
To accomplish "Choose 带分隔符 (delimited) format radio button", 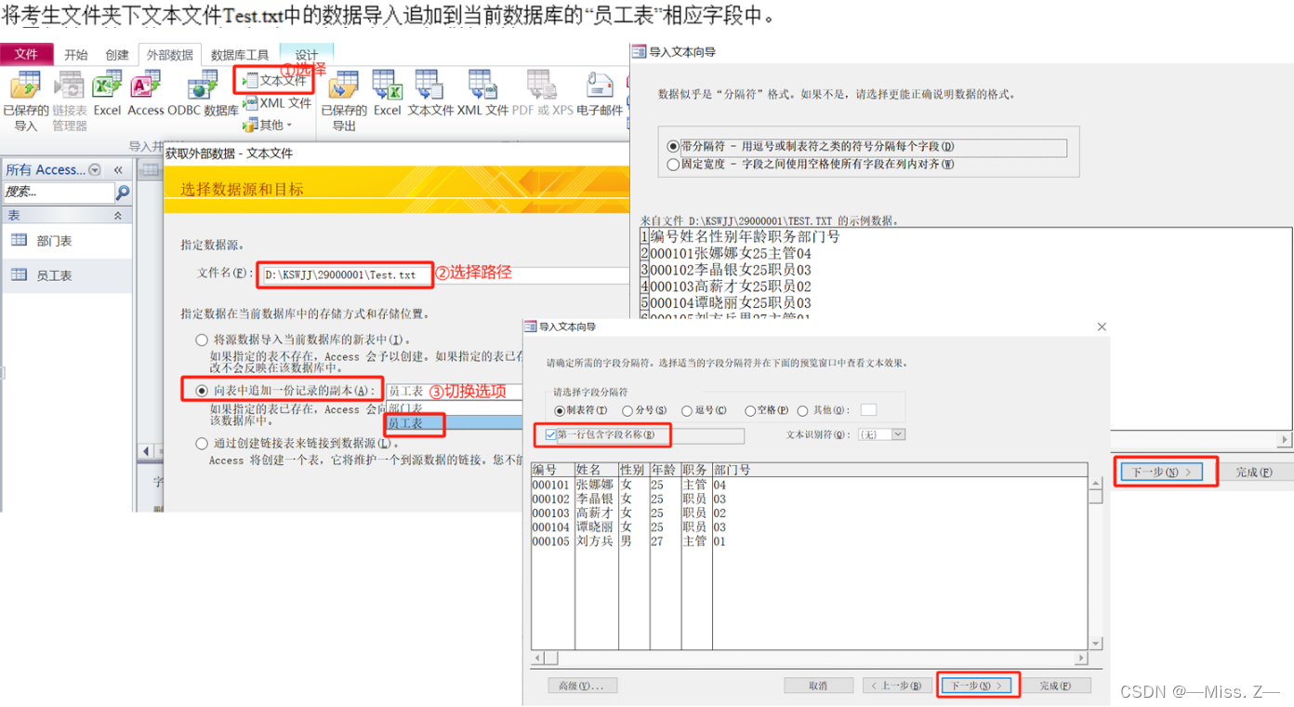I will (x=674, y=146).
